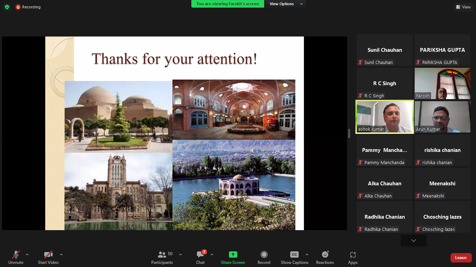Screen dimensions: 476x267
Task: Click the green Share Screen icon
Action: (233, 254)
